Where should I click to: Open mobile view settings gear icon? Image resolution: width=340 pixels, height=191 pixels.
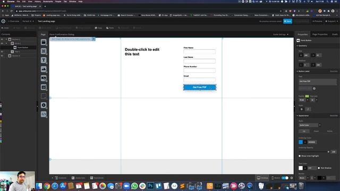(292, 178)
